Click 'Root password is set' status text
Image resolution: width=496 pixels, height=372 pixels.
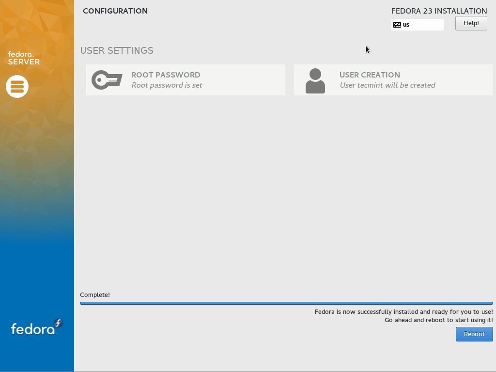pyautogui.click(x=167, y=85)
